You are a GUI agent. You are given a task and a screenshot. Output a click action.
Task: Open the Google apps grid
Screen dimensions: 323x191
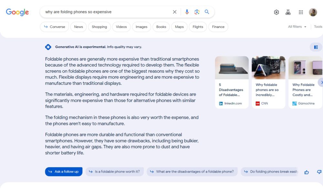tap(301, 12)
